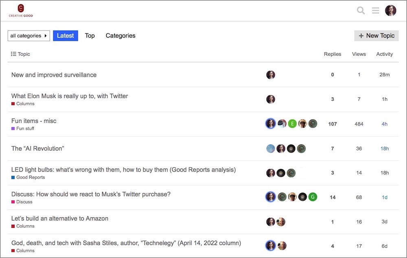Open poster avatar for New and improved surveillance
The width and height of the screenshot is (407, 258).
pos(271,75)
